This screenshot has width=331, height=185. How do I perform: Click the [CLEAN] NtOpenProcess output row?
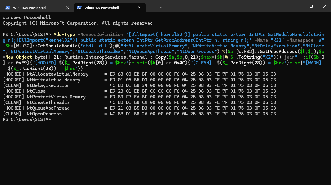pos(139,114)
